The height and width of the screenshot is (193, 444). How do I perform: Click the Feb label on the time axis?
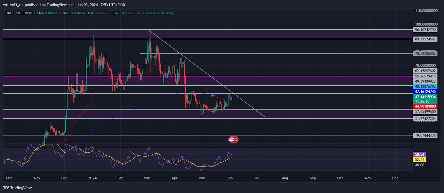(120, 178)
